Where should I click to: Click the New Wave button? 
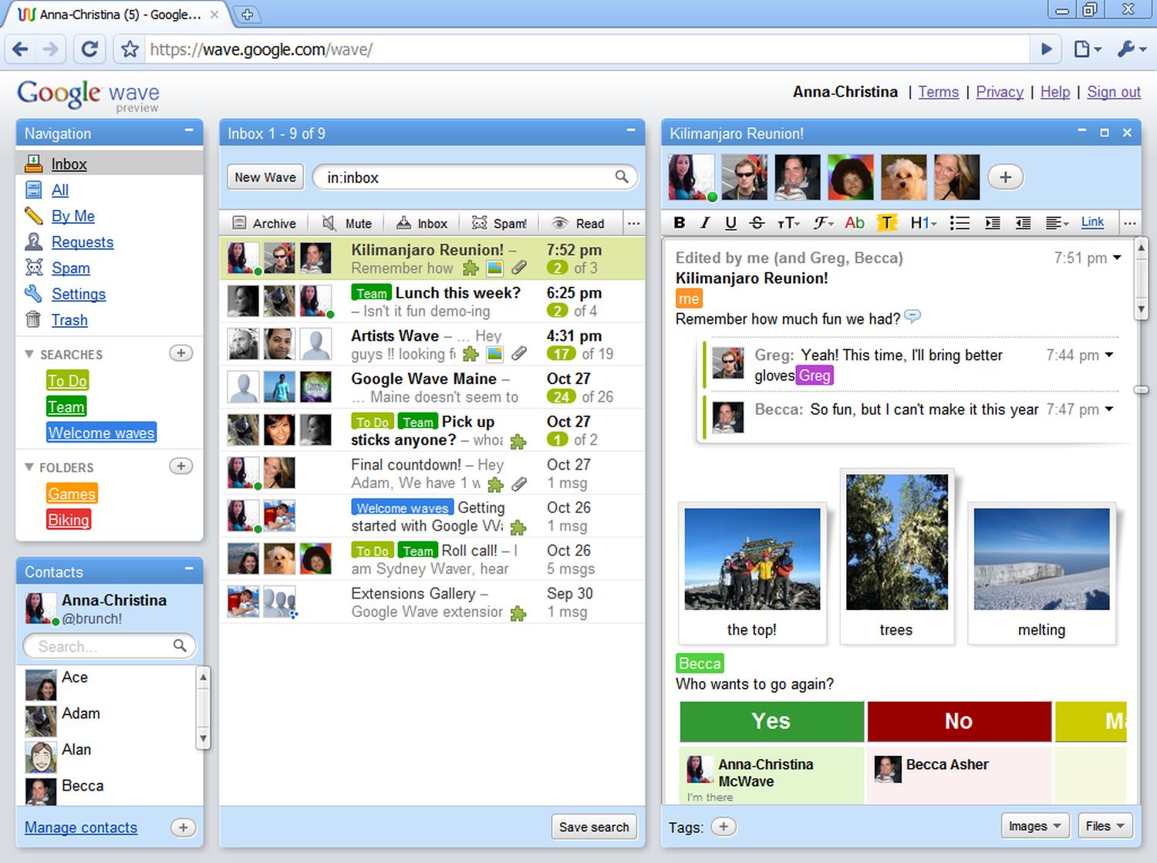[x=265, y=177]
